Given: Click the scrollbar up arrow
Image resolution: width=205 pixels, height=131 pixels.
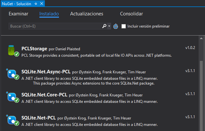Looking at the screenshot, I should coord(201,38).
